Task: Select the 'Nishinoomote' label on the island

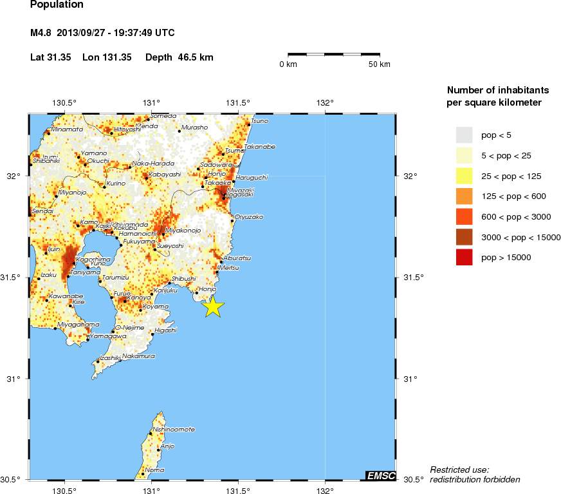Action: tap(174, 430)
